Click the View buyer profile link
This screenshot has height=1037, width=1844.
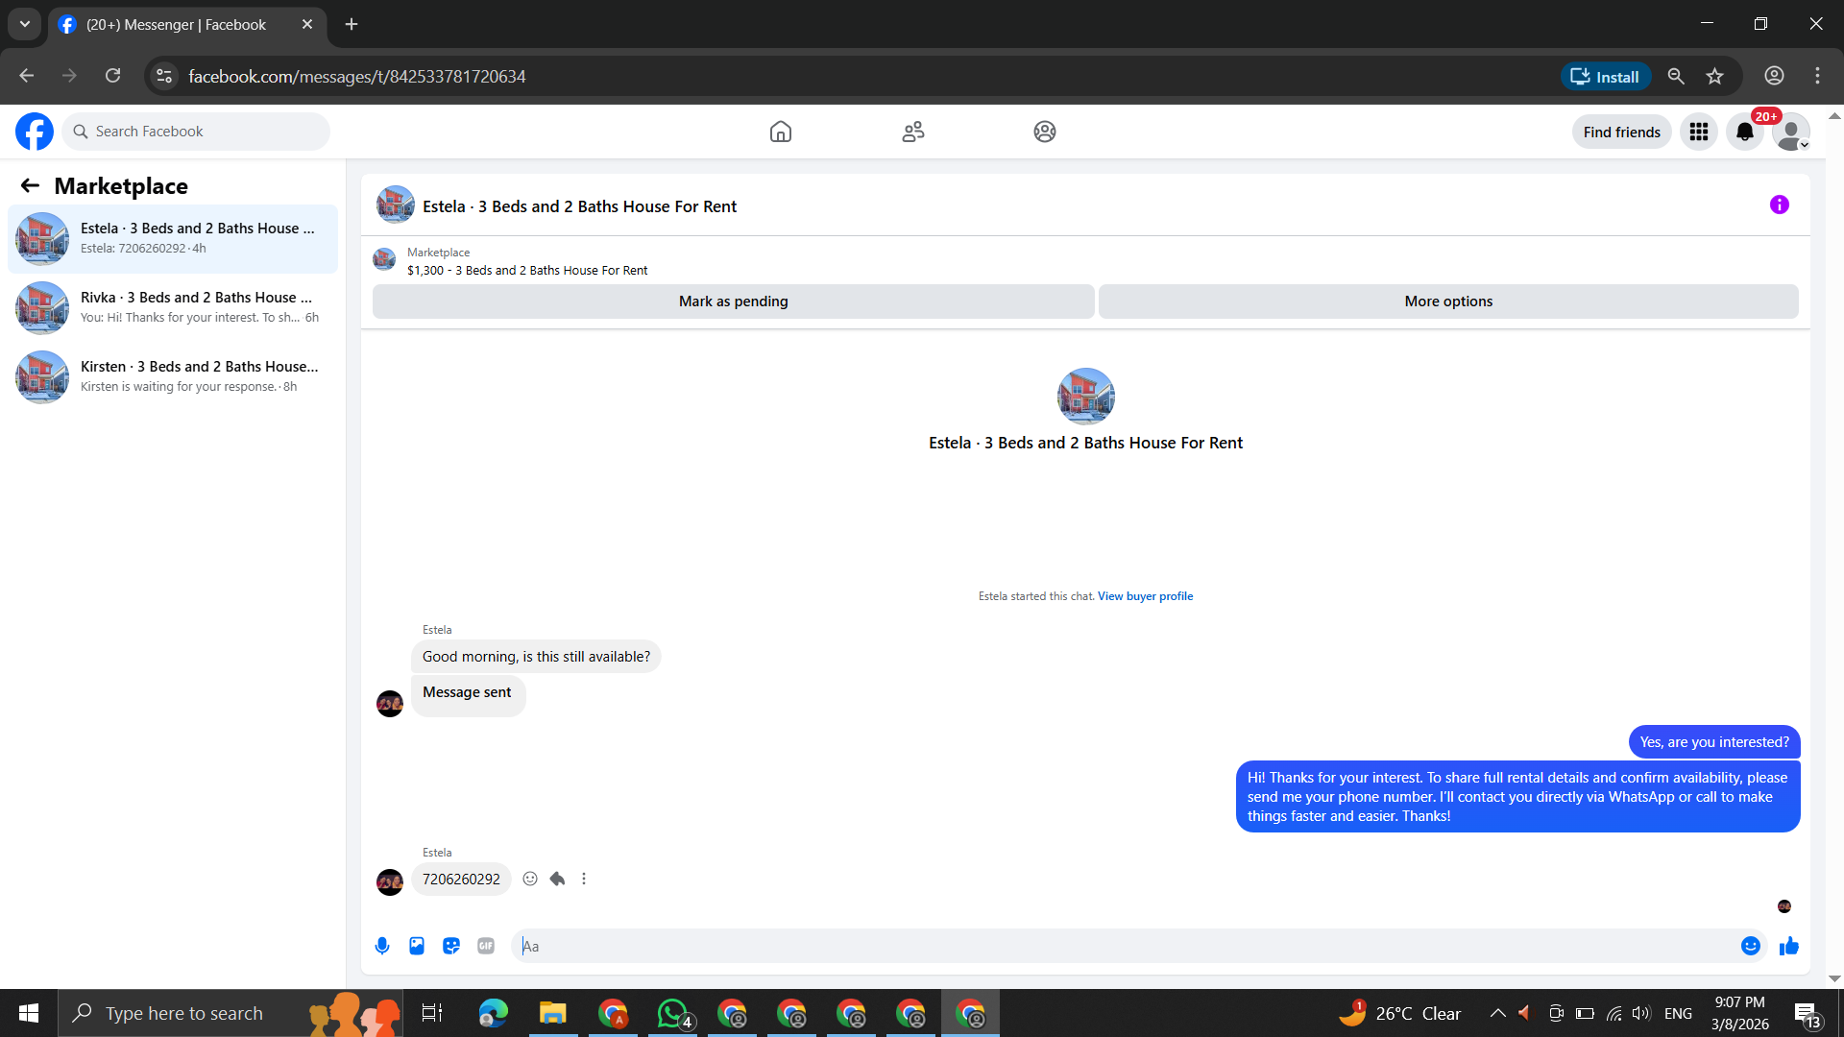(1145, 596)
